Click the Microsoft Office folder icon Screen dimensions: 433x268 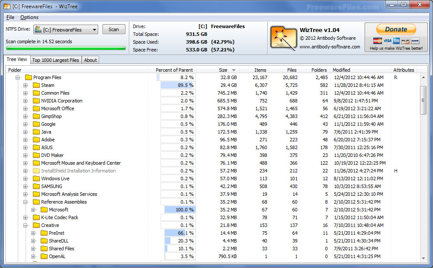(x=36, y=108)
